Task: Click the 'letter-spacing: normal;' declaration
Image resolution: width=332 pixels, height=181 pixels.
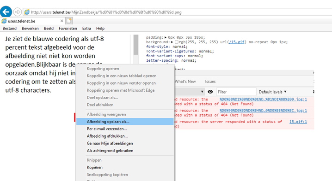Action: (171, 60)
